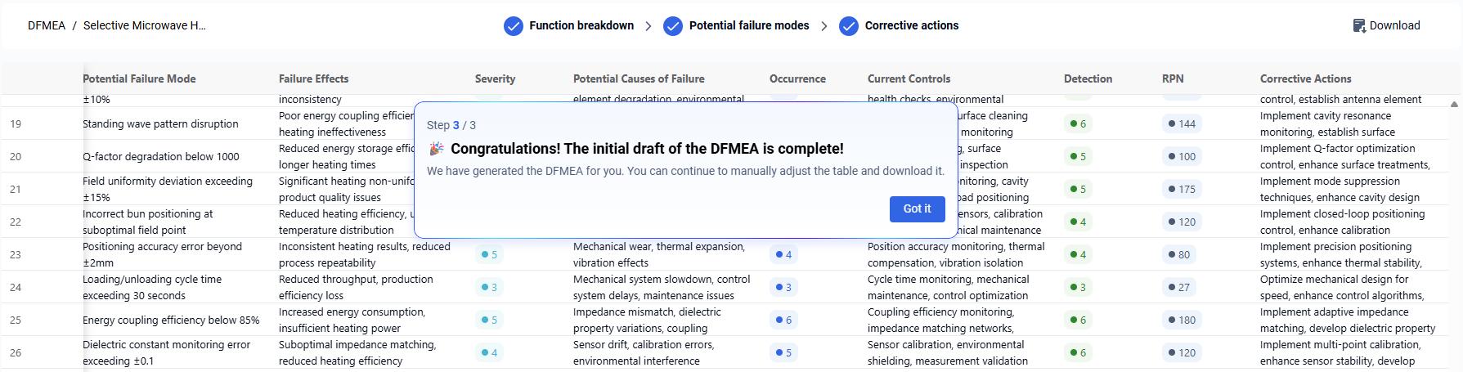Click the Download icon
The width and height of the screenshot is (1463, 372).
click(1359, 26)
